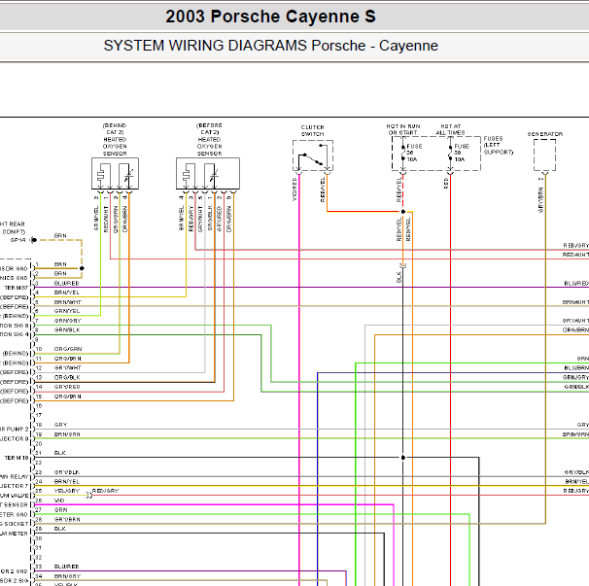Click the vertical 'RED' label under Fuse 29
Screen dimensions: 589x586
click(446, 184)
